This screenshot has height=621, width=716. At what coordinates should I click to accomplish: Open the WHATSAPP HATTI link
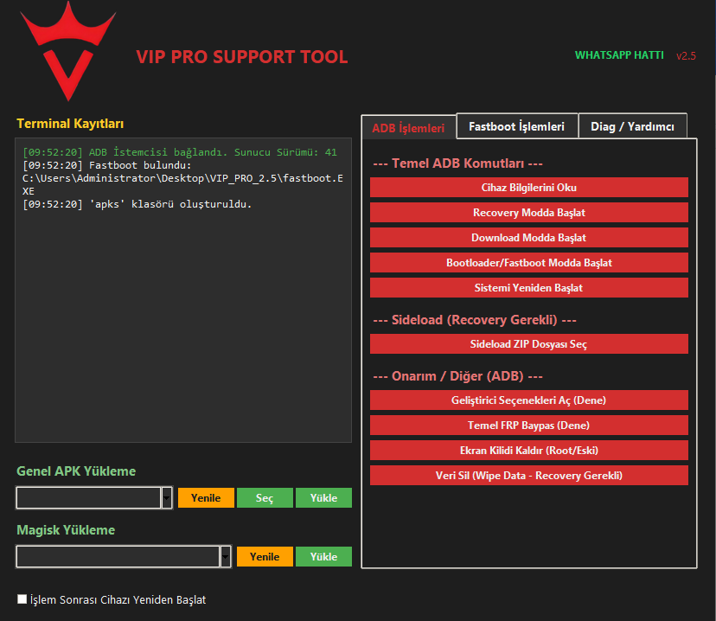[619, 55]
